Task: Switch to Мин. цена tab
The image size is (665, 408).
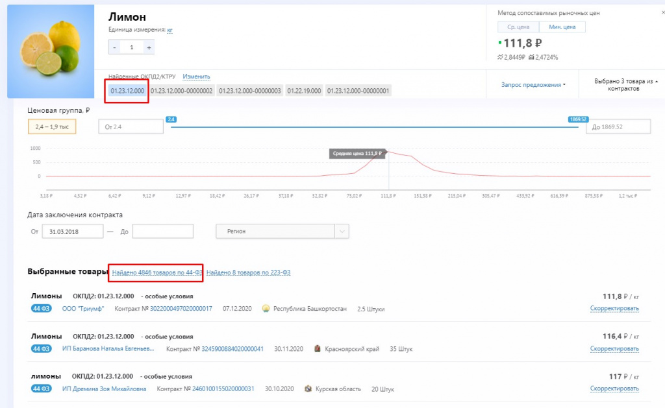Action: [562, 27]
